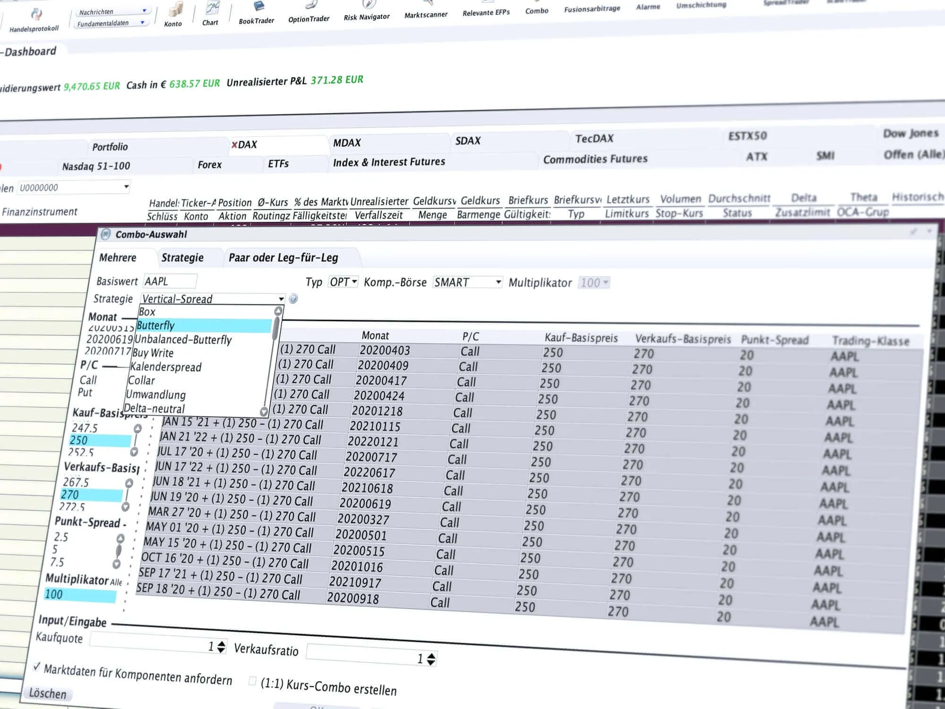The height and width of the screenshot is (709, 945).
Task: Toggle Marktdaten für Komponenten anfordern checkbox
Action: point(36,666)
